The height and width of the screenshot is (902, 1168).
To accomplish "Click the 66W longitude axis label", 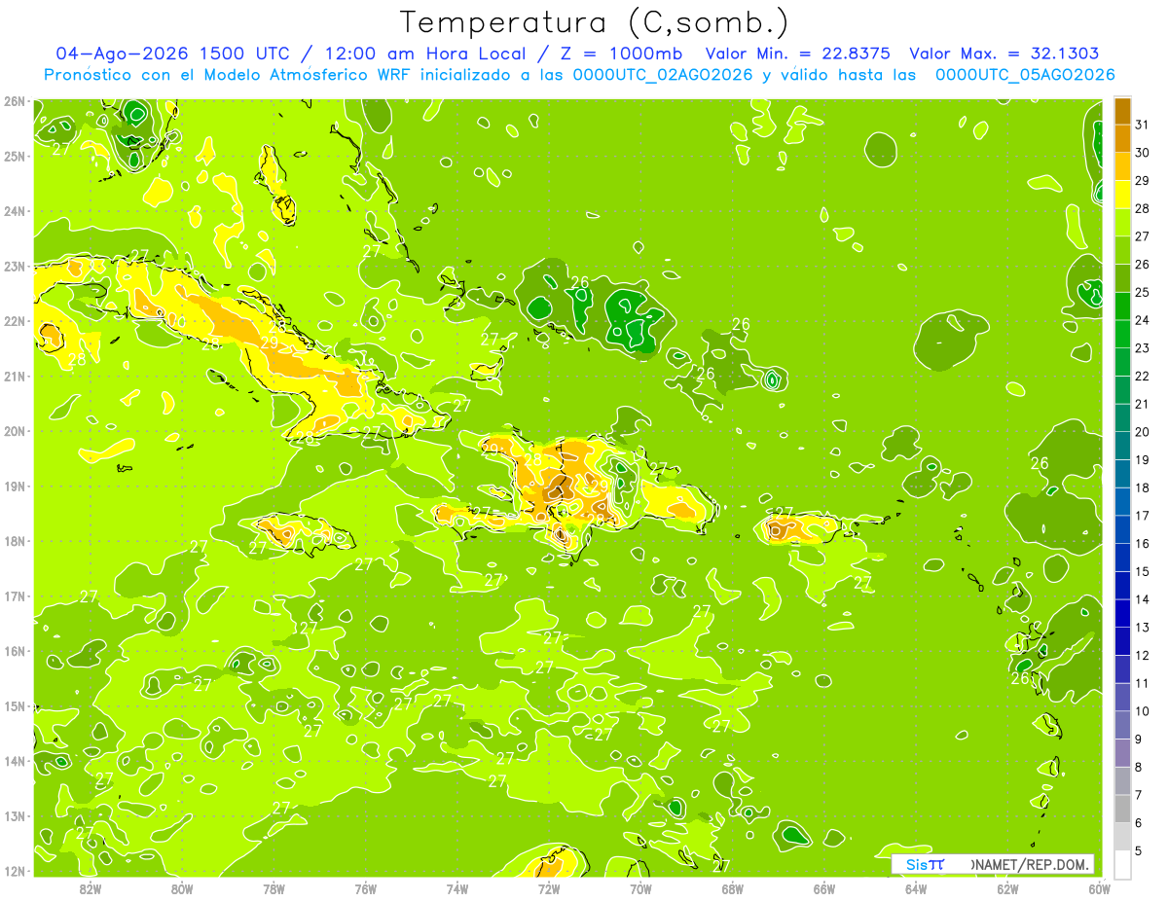I will [x=823, y=888].
